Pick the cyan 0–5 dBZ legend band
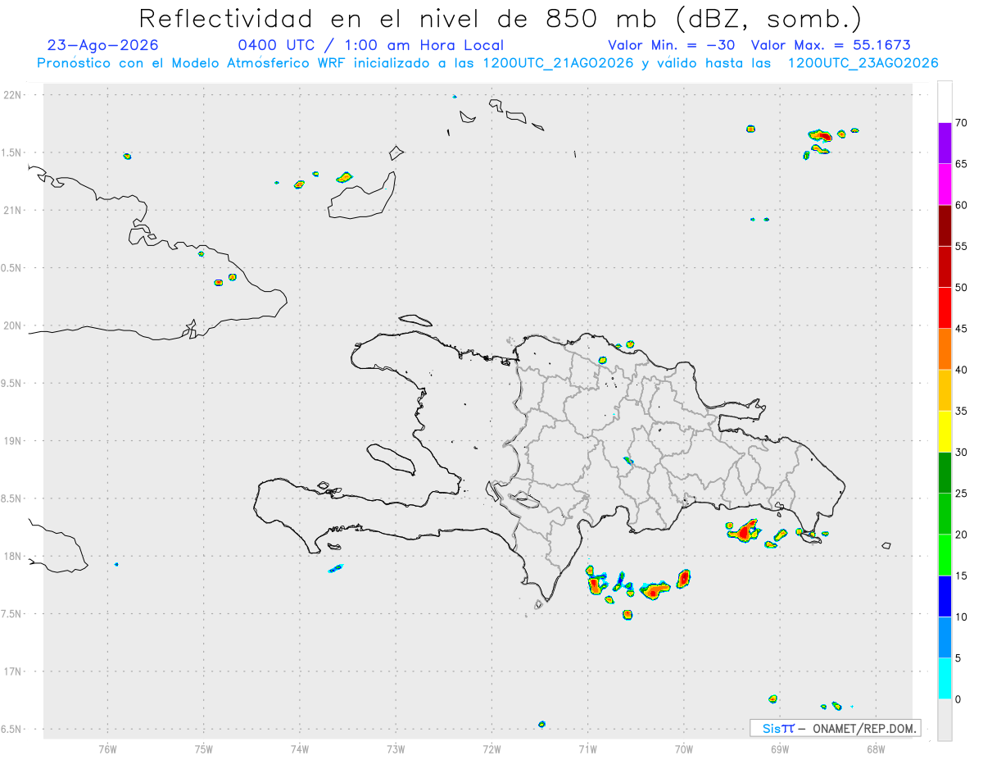This screenshot has width=983, height=760. tap(944, 678)
